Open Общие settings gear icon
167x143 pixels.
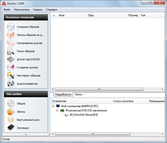11,103
